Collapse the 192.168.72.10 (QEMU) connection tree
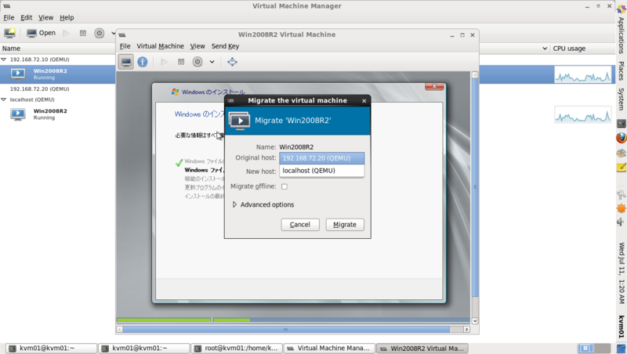Screen dimensions: 627x354 pos(4,60)
